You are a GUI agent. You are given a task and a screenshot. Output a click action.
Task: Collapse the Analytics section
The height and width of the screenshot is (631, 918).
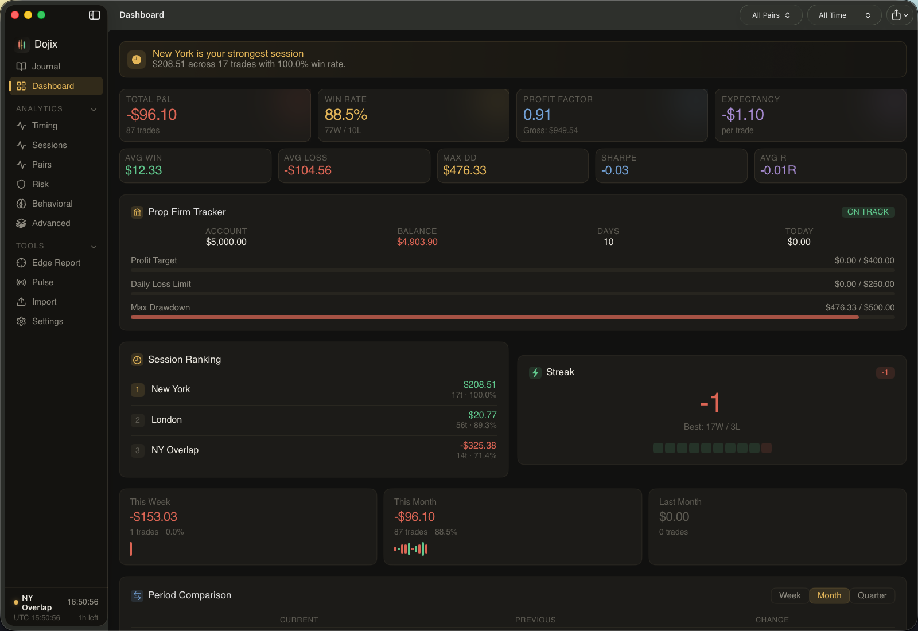(94, 109)
